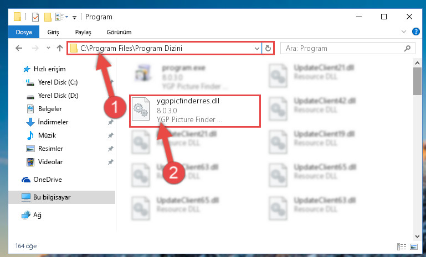Viewport: 426px width, 257px height.
Task: Open Yerel Disk (C:) in sidebar
Action: click(x=58, y=82)
